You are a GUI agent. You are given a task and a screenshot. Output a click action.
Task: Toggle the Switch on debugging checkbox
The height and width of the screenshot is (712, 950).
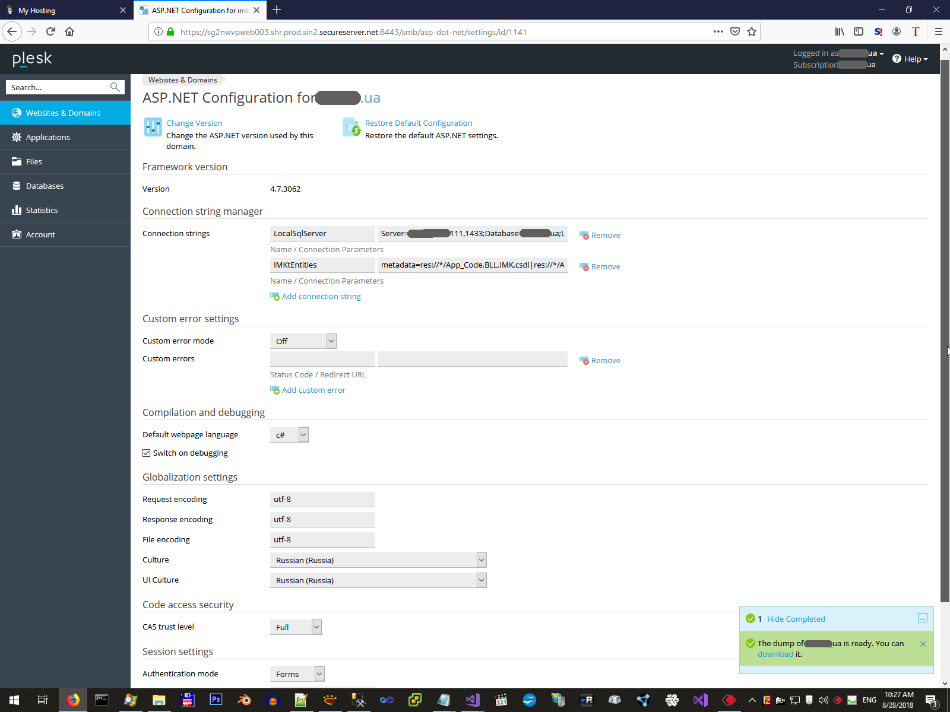tap(147, 453)
